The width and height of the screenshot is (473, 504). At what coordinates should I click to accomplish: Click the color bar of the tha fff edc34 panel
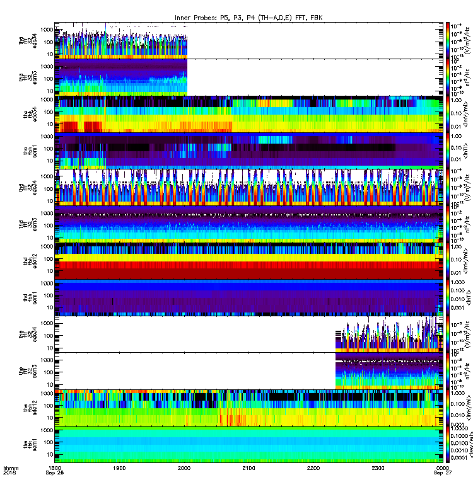[448, 40]
